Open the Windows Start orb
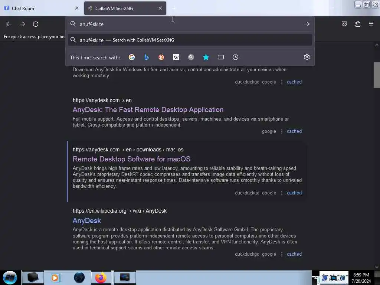This screenshot has width=380, height=285. (x=10, y=278)
